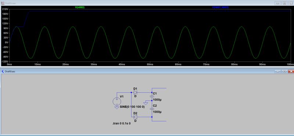Minimize the Draft9.asc schematic window

pos(278,71)
